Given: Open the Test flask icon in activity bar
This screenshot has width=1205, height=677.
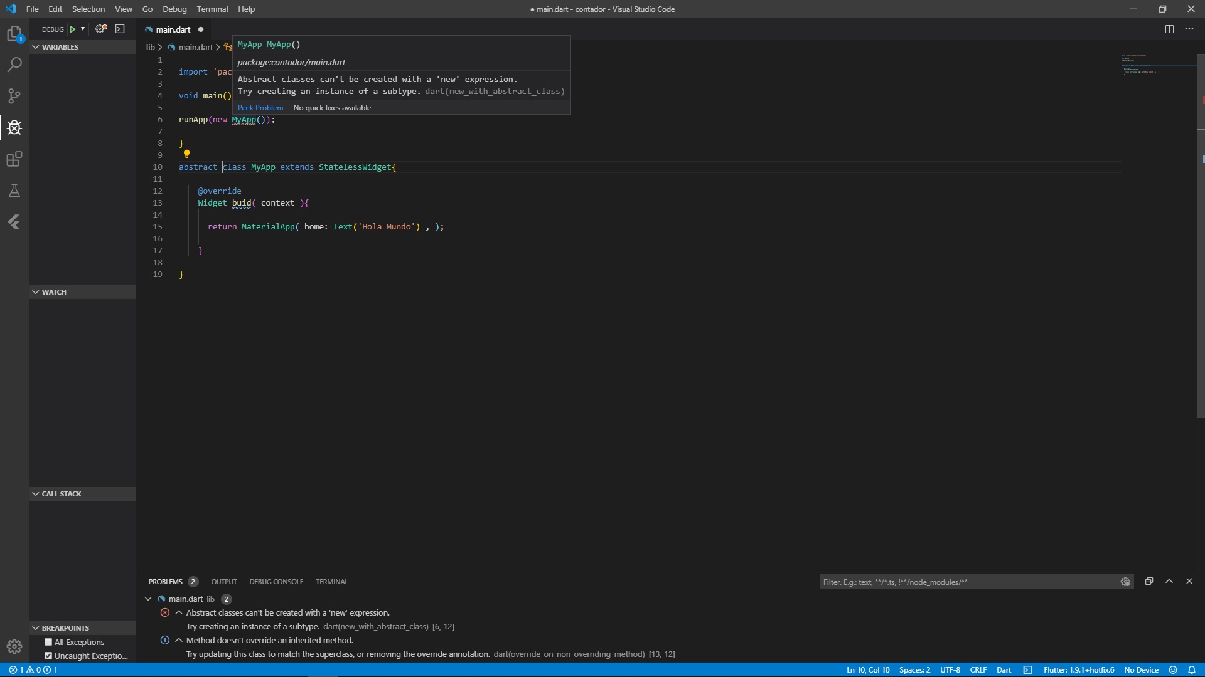Looking at the screenshot, I should 14,191.
